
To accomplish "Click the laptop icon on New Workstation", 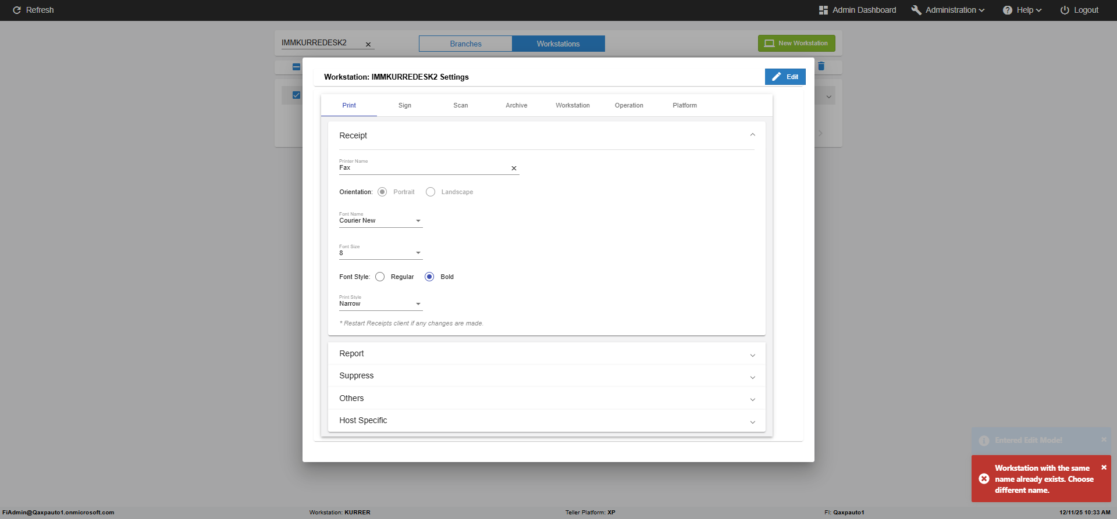I will point(769,43).
